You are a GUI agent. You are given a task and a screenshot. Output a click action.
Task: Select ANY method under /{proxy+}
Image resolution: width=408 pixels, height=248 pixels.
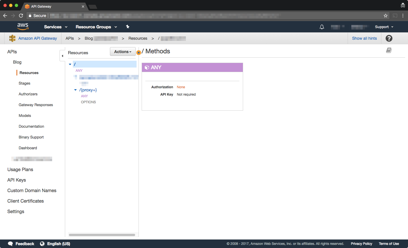click(x=84, y=96)
